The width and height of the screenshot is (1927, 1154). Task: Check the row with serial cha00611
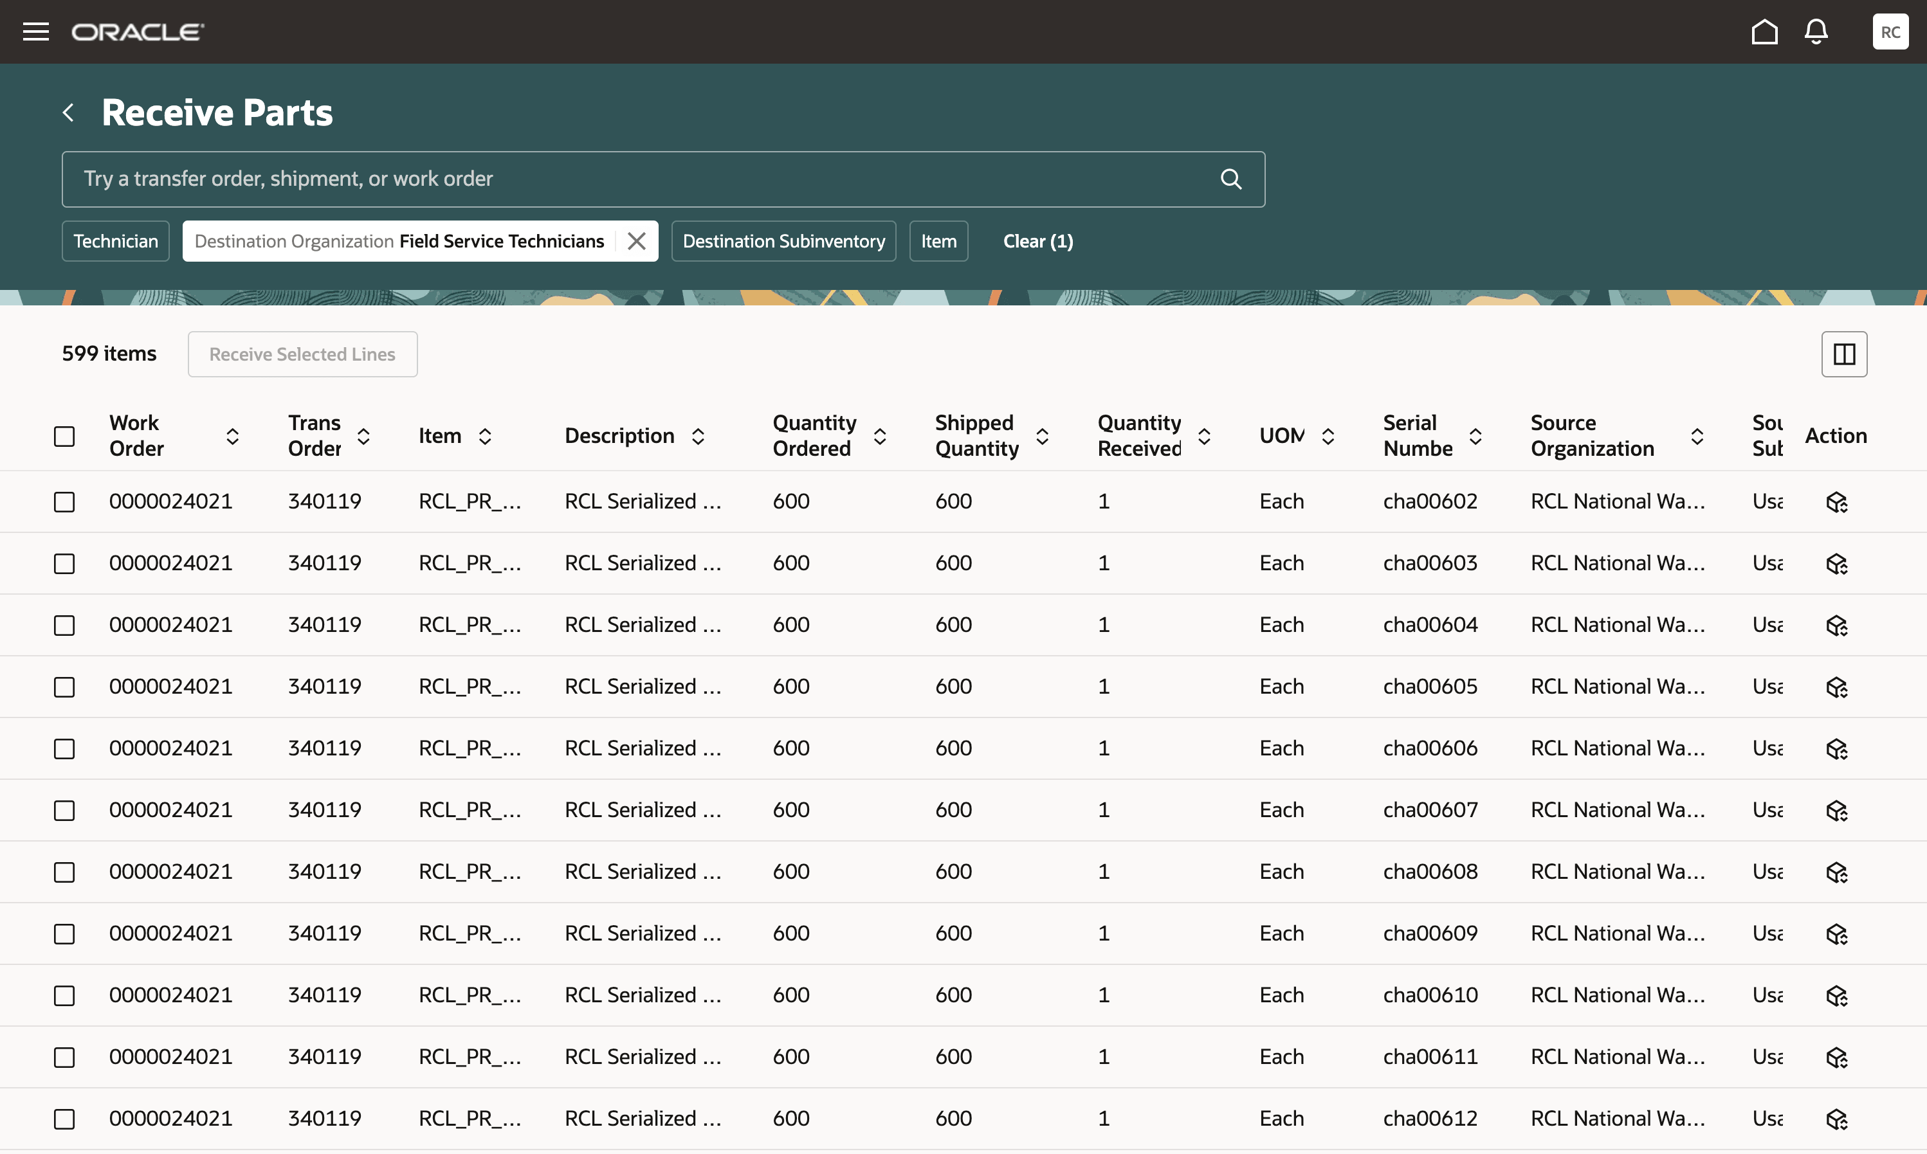(x=64, y=1057)
